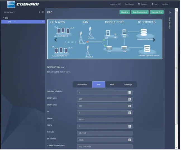Click the Name field containing eNB1
Image resolution: width=181 pixels, height=150 pixels.
104,120
